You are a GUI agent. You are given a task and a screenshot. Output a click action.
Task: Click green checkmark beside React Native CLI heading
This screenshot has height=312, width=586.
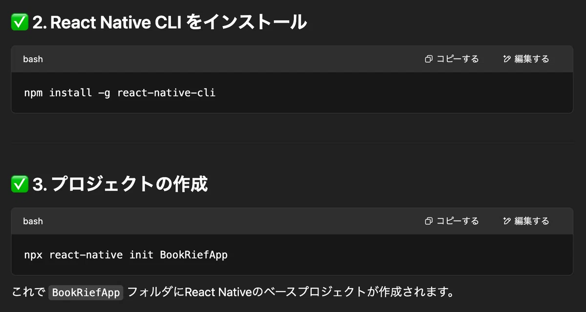tap(20, 22)
